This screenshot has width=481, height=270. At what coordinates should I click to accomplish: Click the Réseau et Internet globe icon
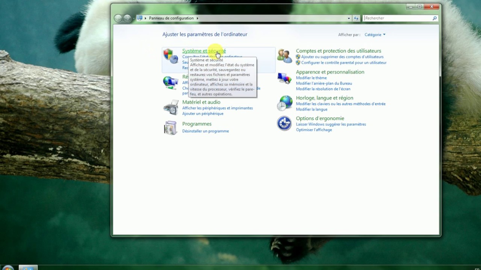tap(171, 82)
